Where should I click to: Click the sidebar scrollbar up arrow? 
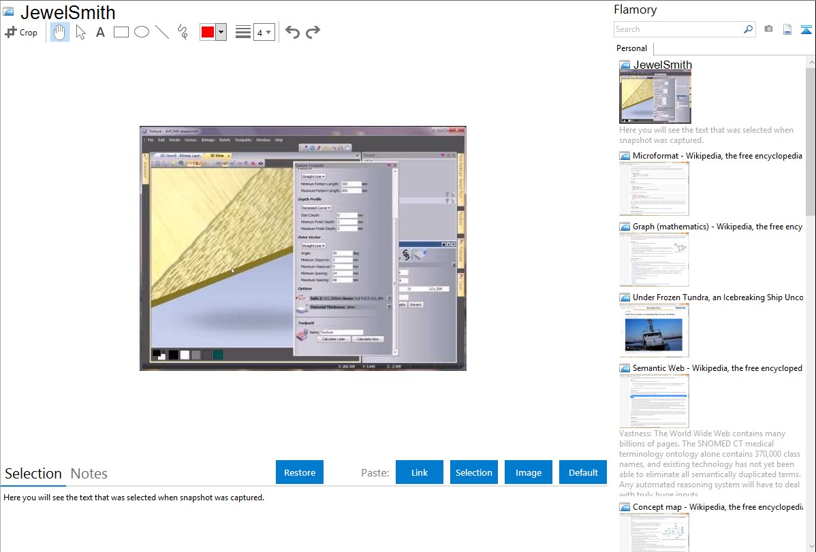(811, 62)
